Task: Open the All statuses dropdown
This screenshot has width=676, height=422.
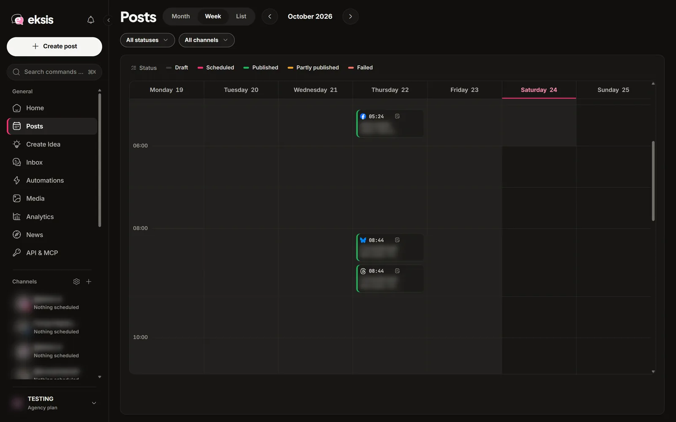Action: pyautogui.click(x=147, y=40)
